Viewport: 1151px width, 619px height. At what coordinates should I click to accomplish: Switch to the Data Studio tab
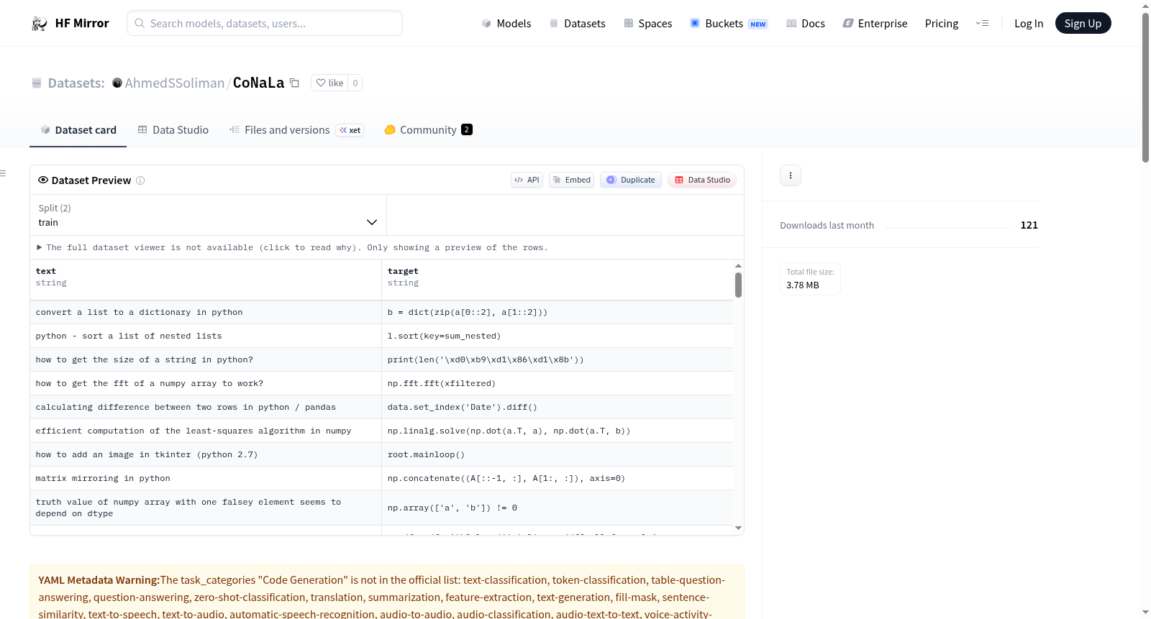[x=173, y=130]
